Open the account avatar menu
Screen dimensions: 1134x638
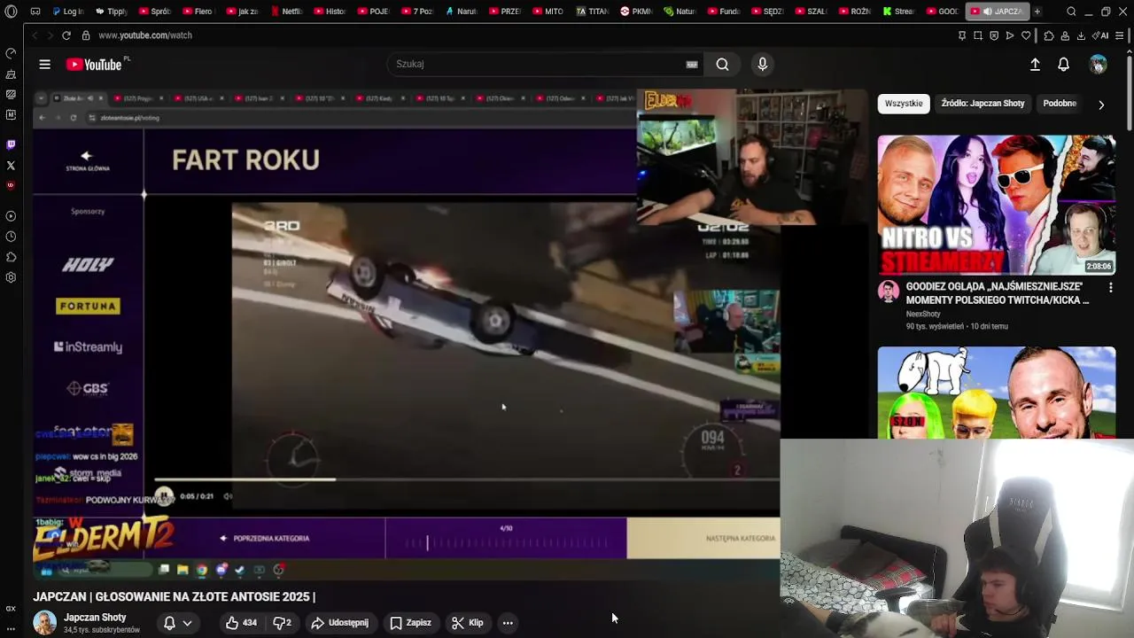(x=1098, y=64)
